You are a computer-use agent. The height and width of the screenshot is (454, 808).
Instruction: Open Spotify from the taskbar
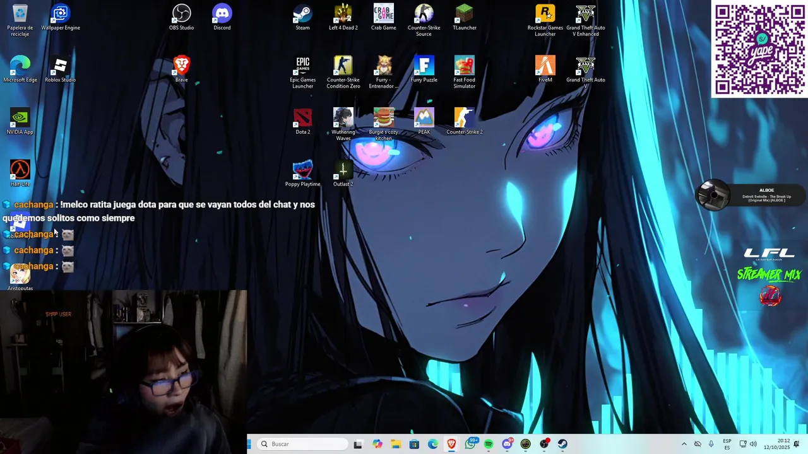(489, 444)
